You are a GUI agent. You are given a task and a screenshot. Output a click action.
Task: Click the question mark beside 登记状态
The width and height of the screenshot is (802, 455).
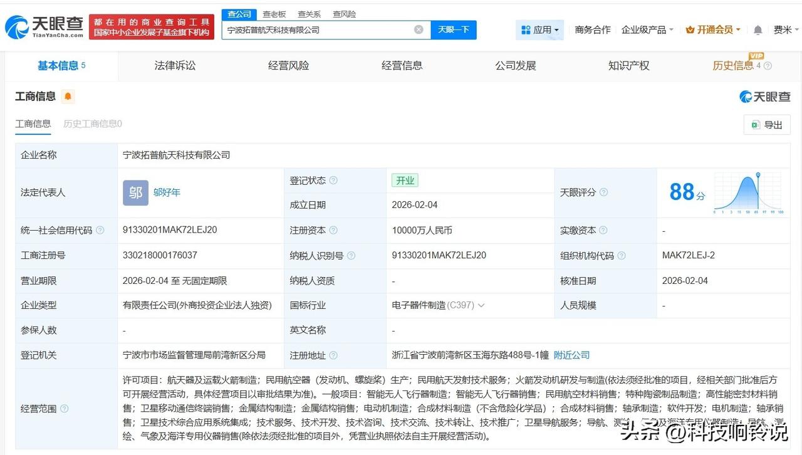(335, 180)
